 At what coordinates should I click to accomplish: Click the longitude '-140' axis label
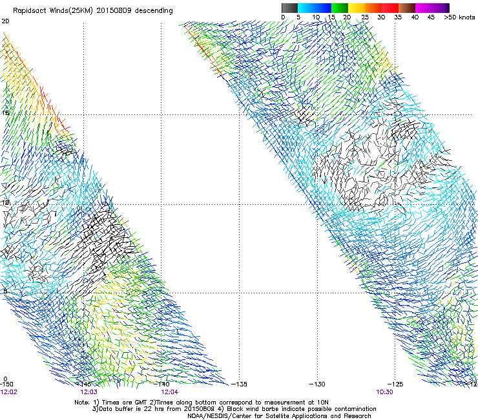click(161, 384)
